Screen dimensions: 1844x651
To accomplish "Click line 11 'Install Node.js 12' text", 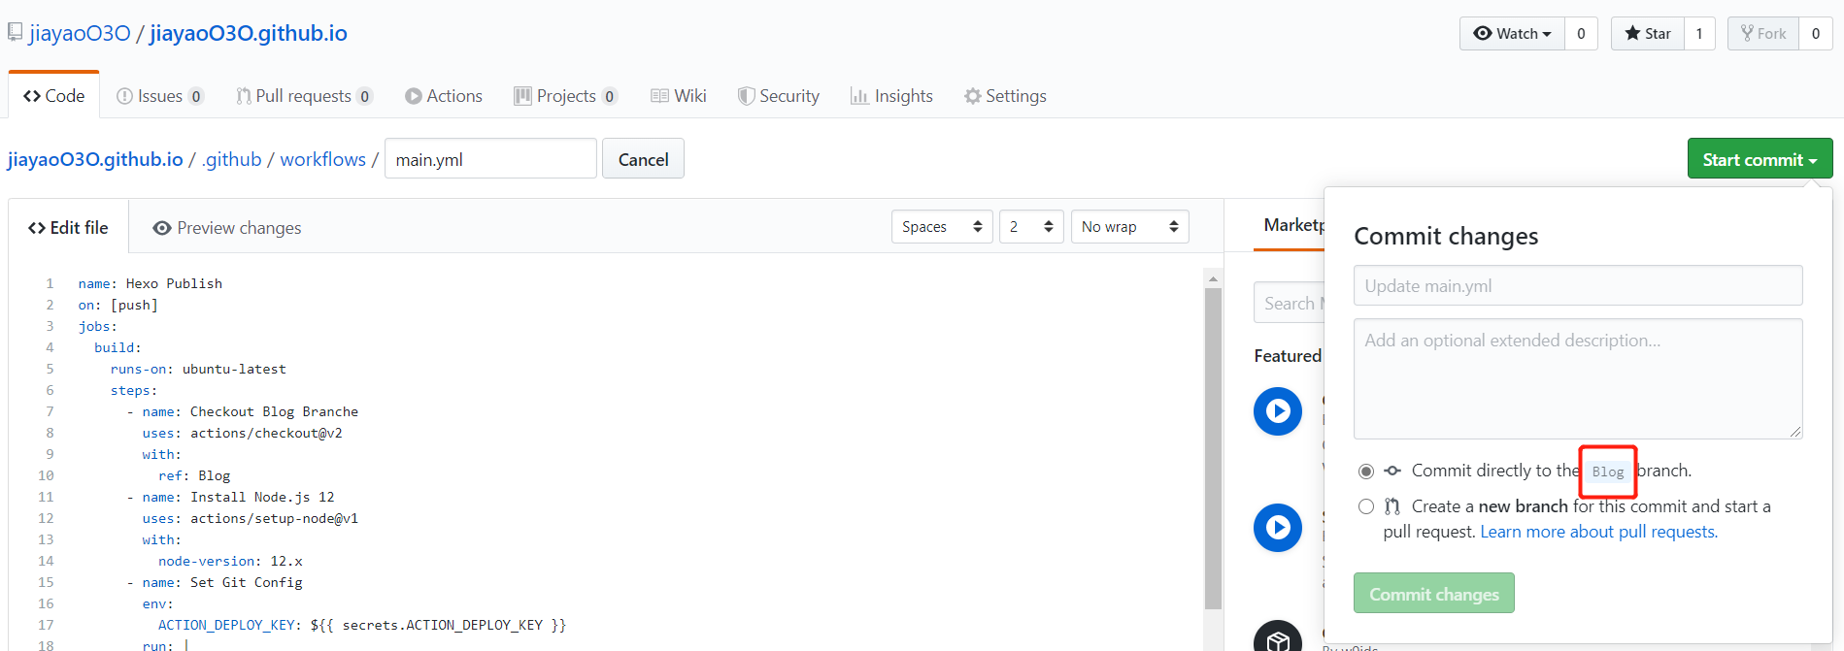I will coord(262,497).
